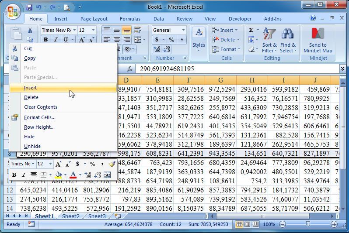Select Row Height... in context menu
The image size is (349, 233).
point(39,127)
